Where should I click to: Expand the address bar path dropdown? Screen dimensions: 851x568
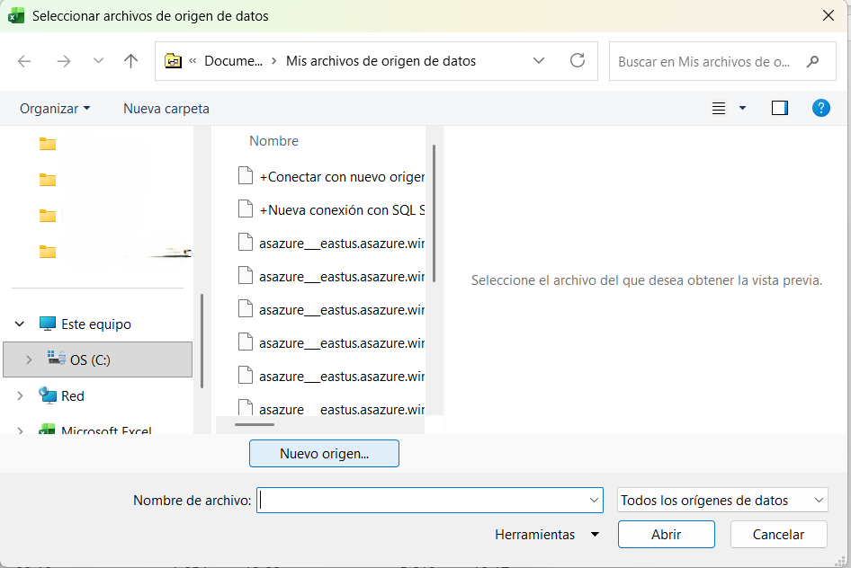539,61
